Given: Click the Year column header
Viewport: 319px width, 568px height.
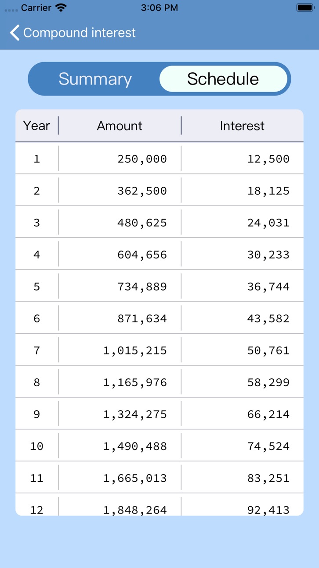Looking at the screenshot, I should point(37,125).
